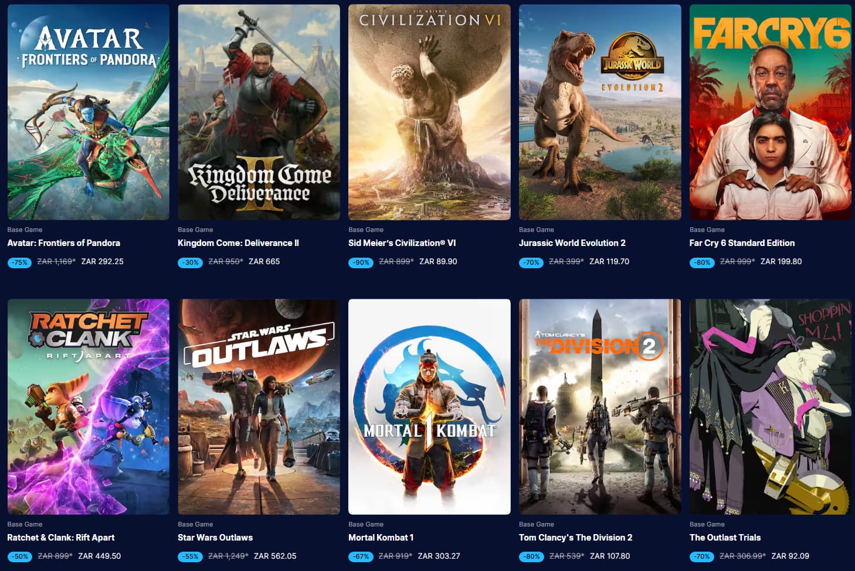
Task: Select the ZAR 665 price for Kingdom Come
Action: tap(264, 262)
